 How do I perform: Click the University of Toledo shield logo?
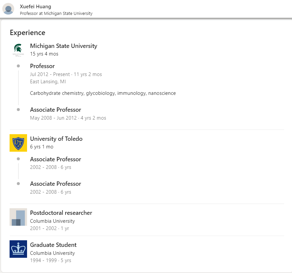point(18,143)
